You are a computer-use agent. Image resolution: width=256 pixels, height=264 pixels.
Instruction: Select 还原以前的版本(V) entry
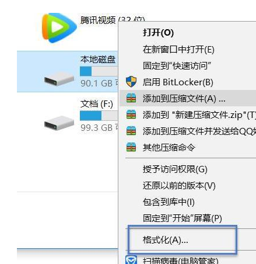(x=179, y=185)
